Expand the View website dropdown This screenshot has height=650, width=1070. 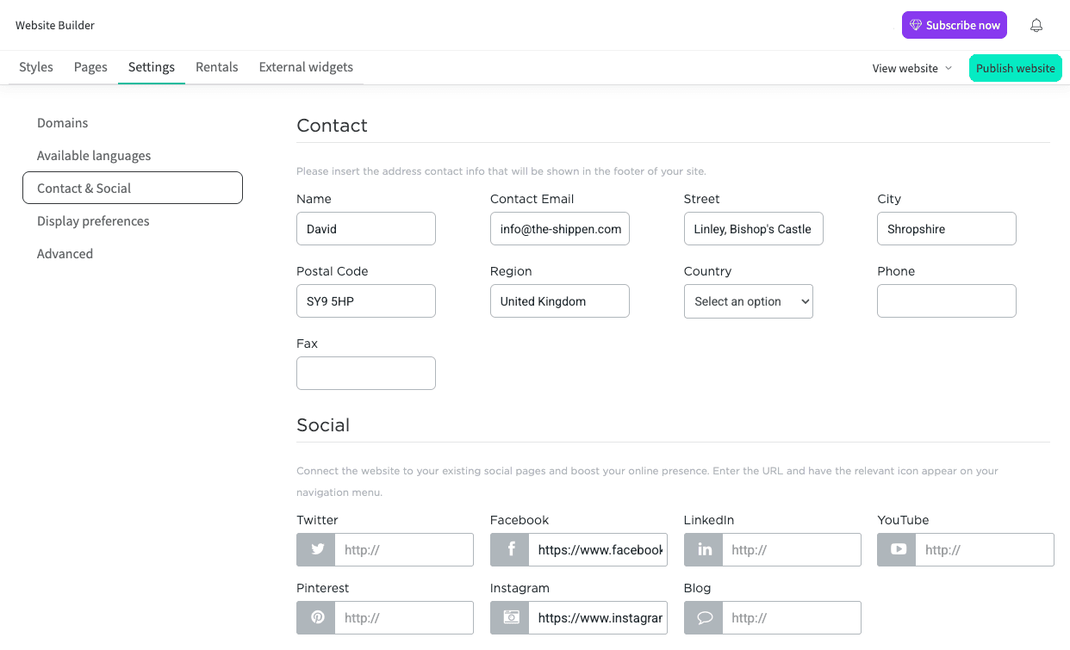[x=911, y=67]
